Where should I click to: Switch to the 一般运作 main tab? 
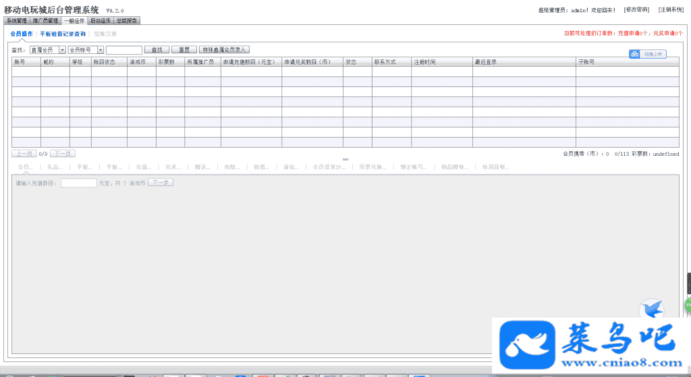click(74, 21)
